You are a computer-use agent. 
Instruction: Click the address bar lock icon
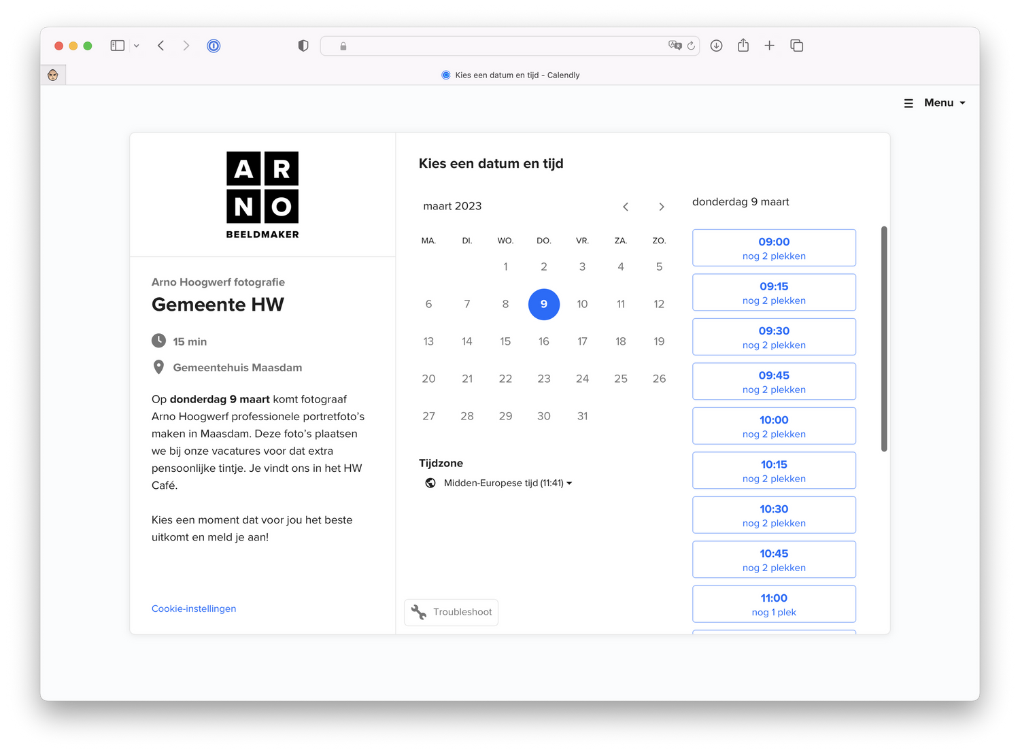(x=343, y=46)
